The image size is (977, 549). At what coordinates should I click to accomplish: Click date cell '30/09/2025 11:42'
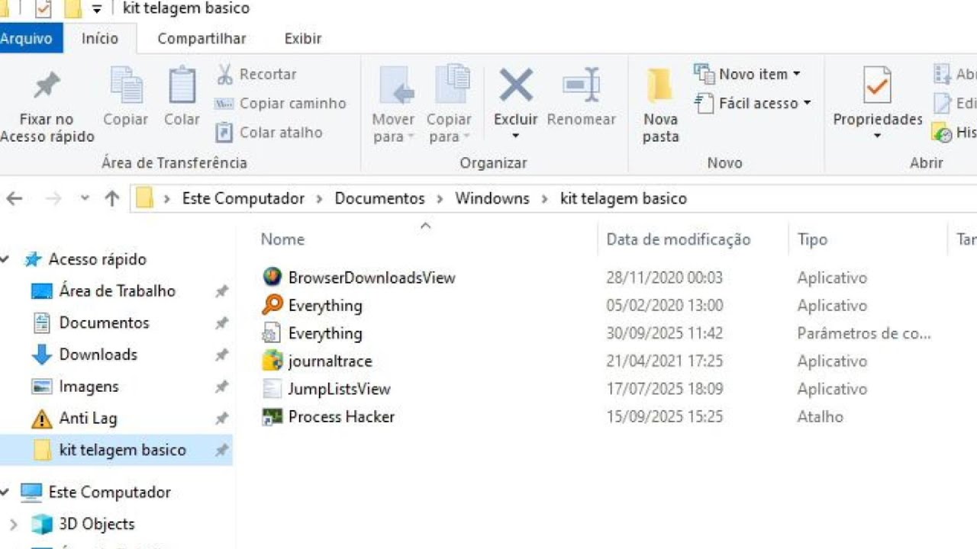[664, 333]
